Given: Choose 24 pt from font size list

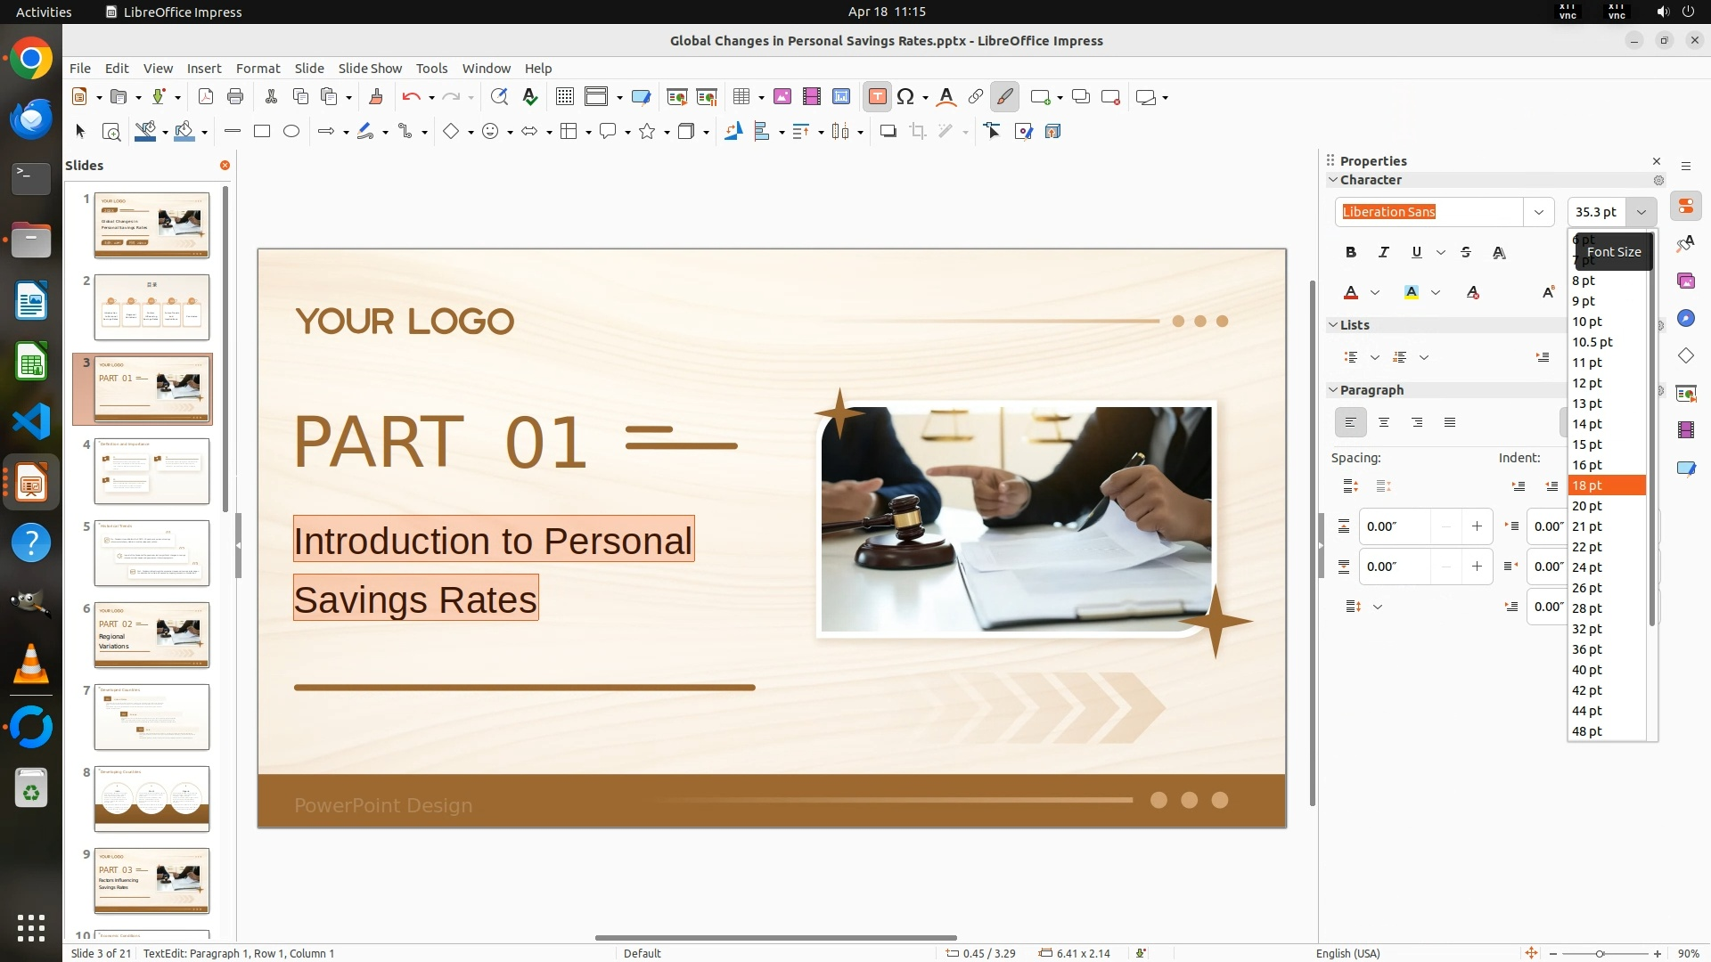Looking at the screenshot, I should 1587,567.
